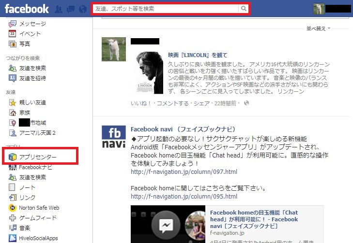Click the アプリセンター cube icon
This screenshot has height=243, width=353.
[x=13, y=157]
